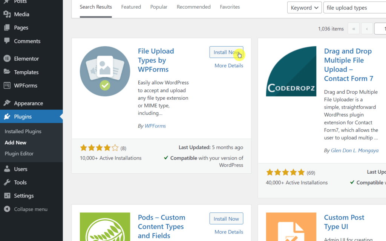Click the 1,036 items count text

tap(331, 29)
